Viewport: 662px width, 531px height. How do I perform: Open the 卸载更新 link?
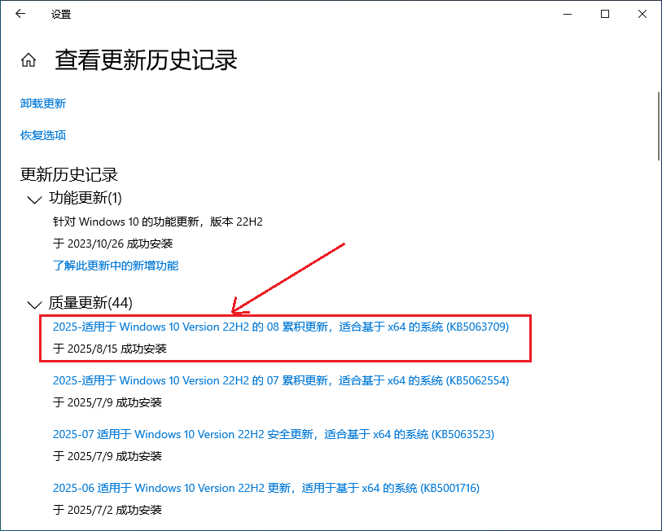point(43,103)
